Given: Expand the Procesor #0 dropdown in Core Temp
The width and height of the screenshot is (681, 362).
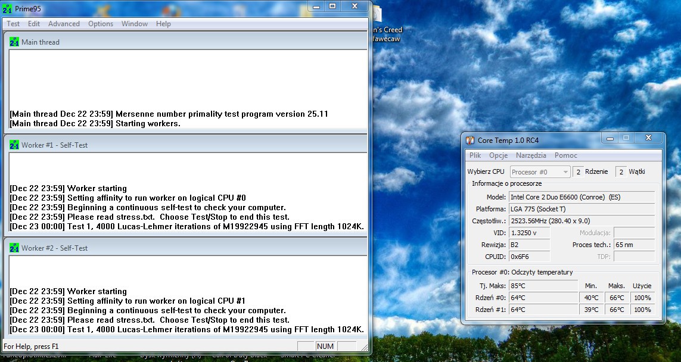Looking at the screenshot, I should click(540, 172).
